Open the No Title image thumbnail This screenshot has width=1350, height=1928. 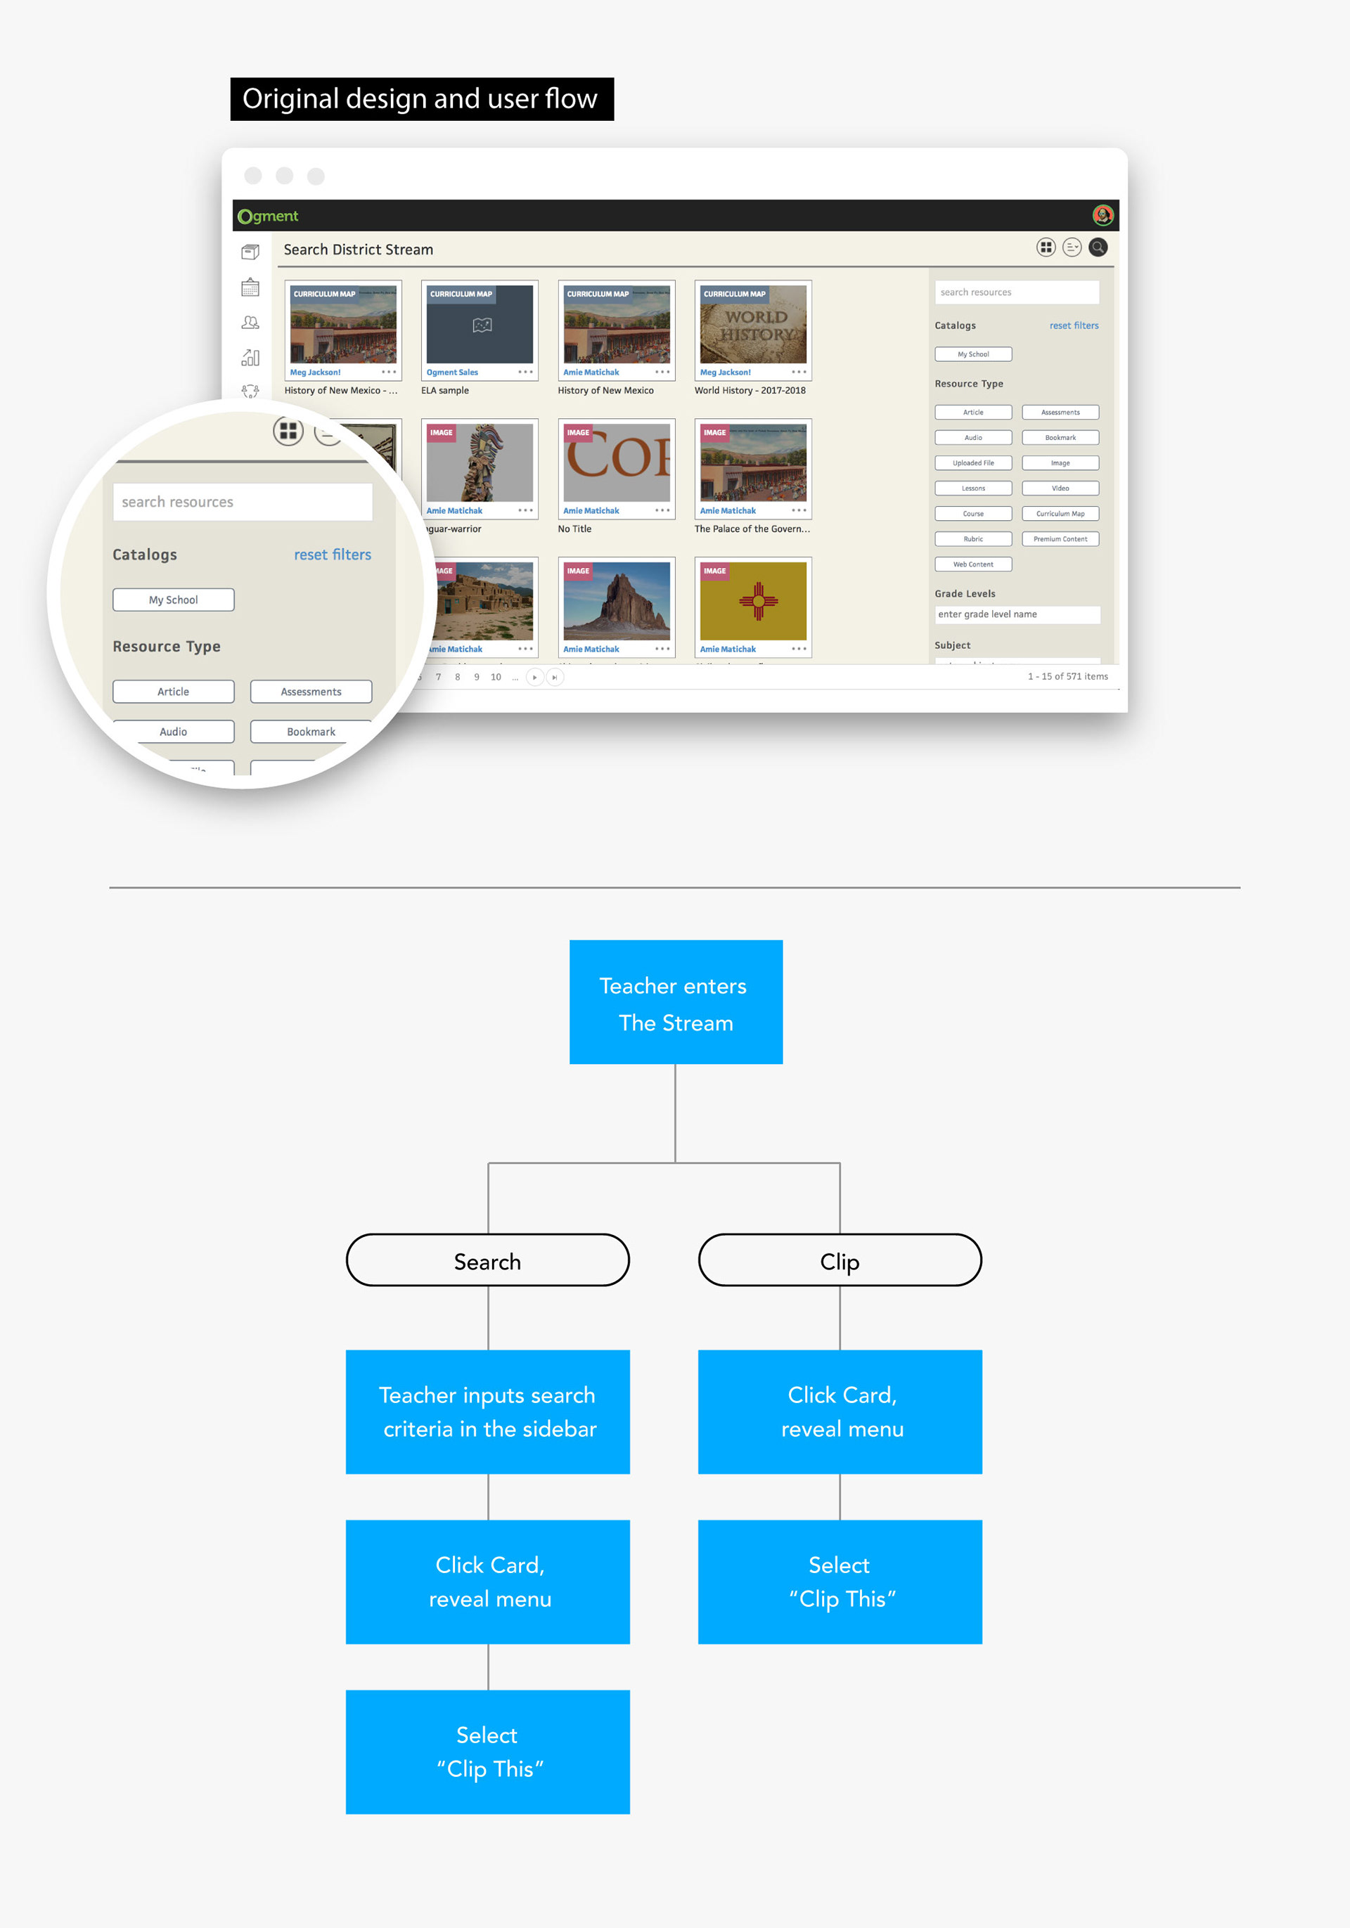pyautogui.click(x=617, y=462)
